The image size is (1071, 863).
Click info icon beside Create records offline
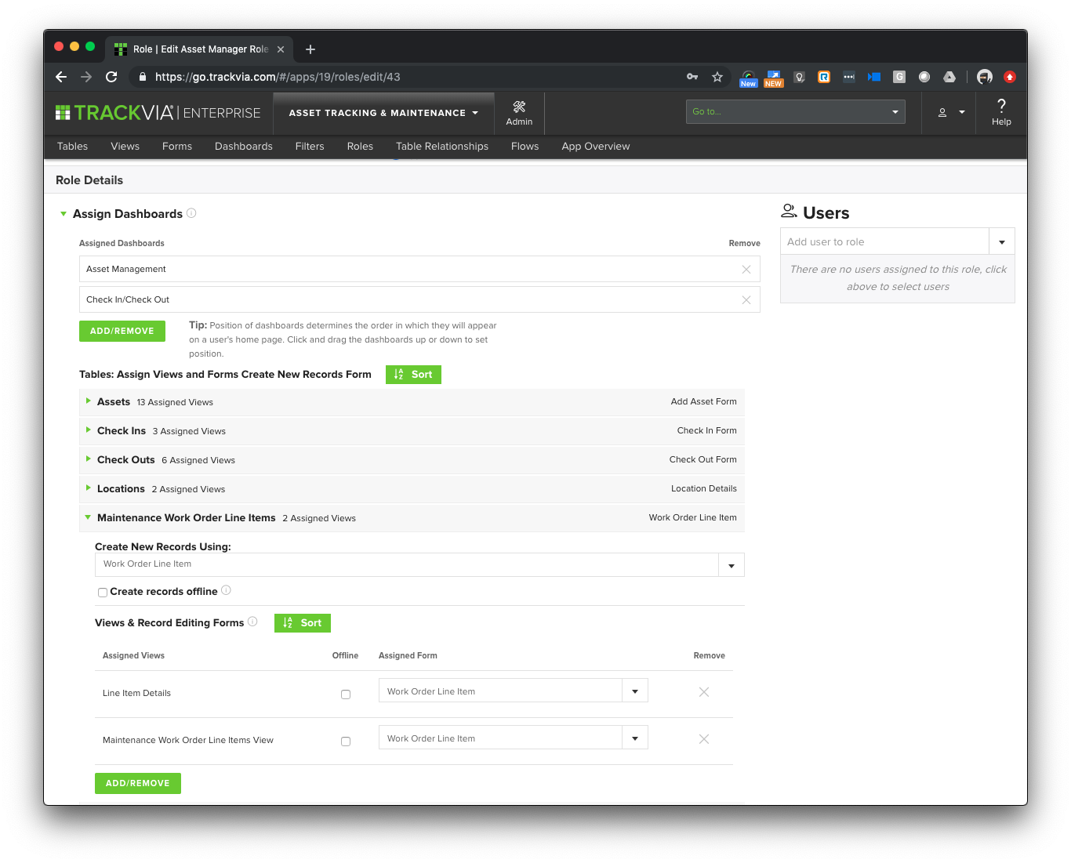point(226,590)
